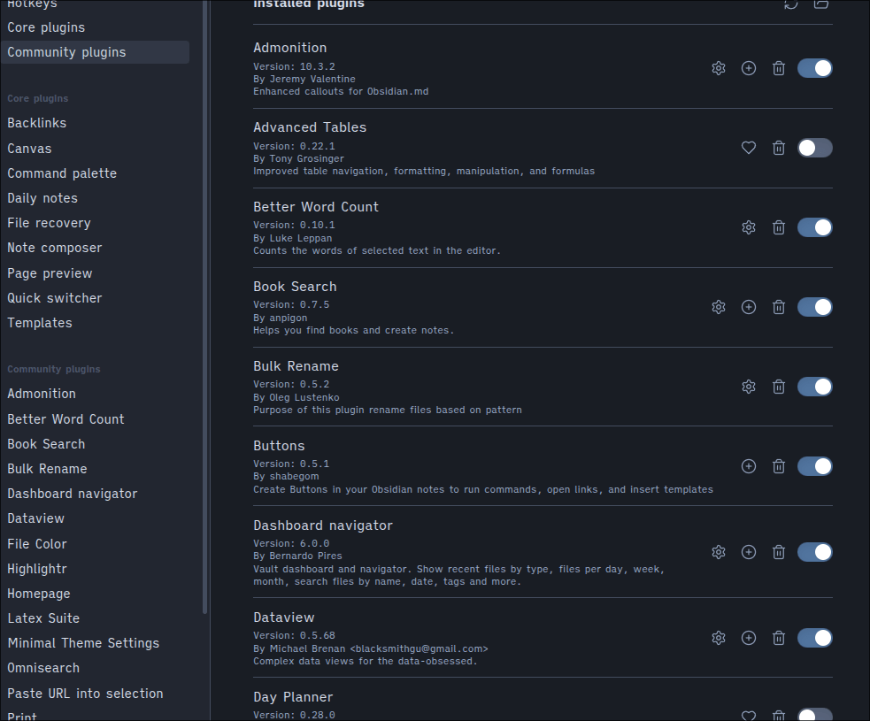Open Minimal Theme Settings in sidebar

click(83, 643)
